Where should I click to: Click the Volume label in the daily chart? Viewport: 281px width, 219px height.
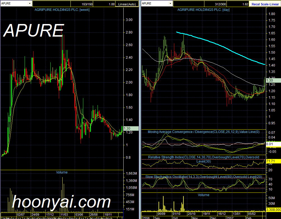coord(204,195)
